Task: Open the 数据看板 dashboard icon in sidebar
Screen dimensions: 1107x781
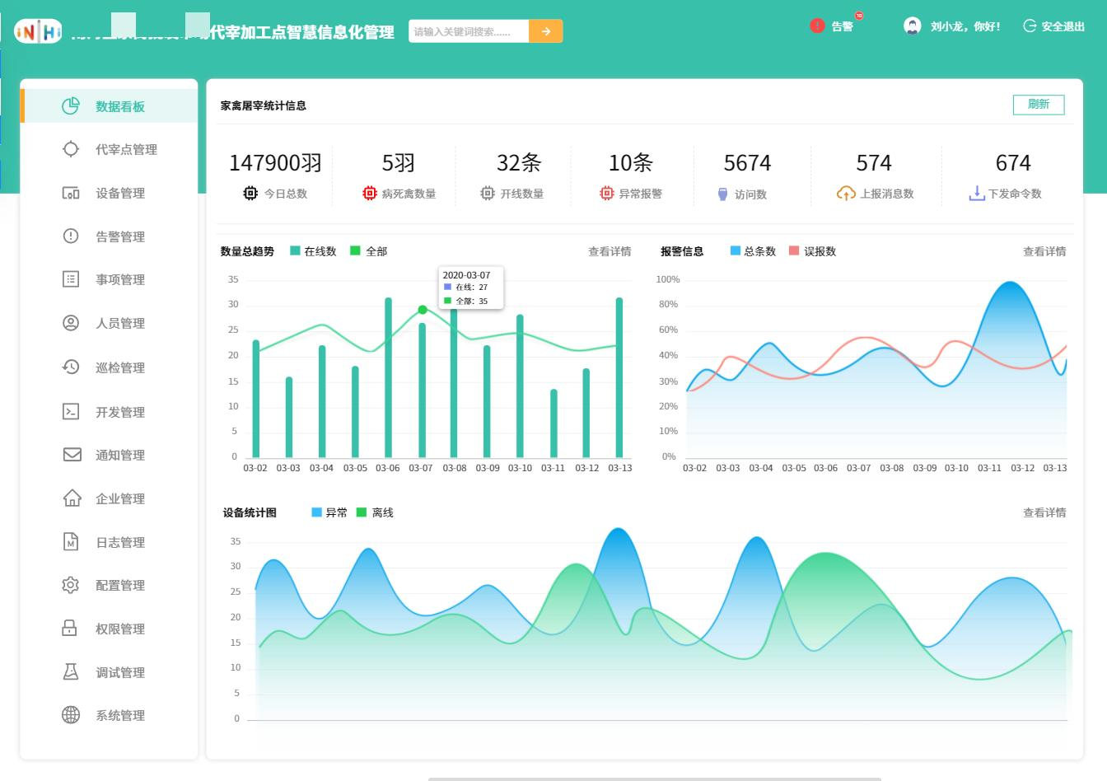Action: (72, 105)
